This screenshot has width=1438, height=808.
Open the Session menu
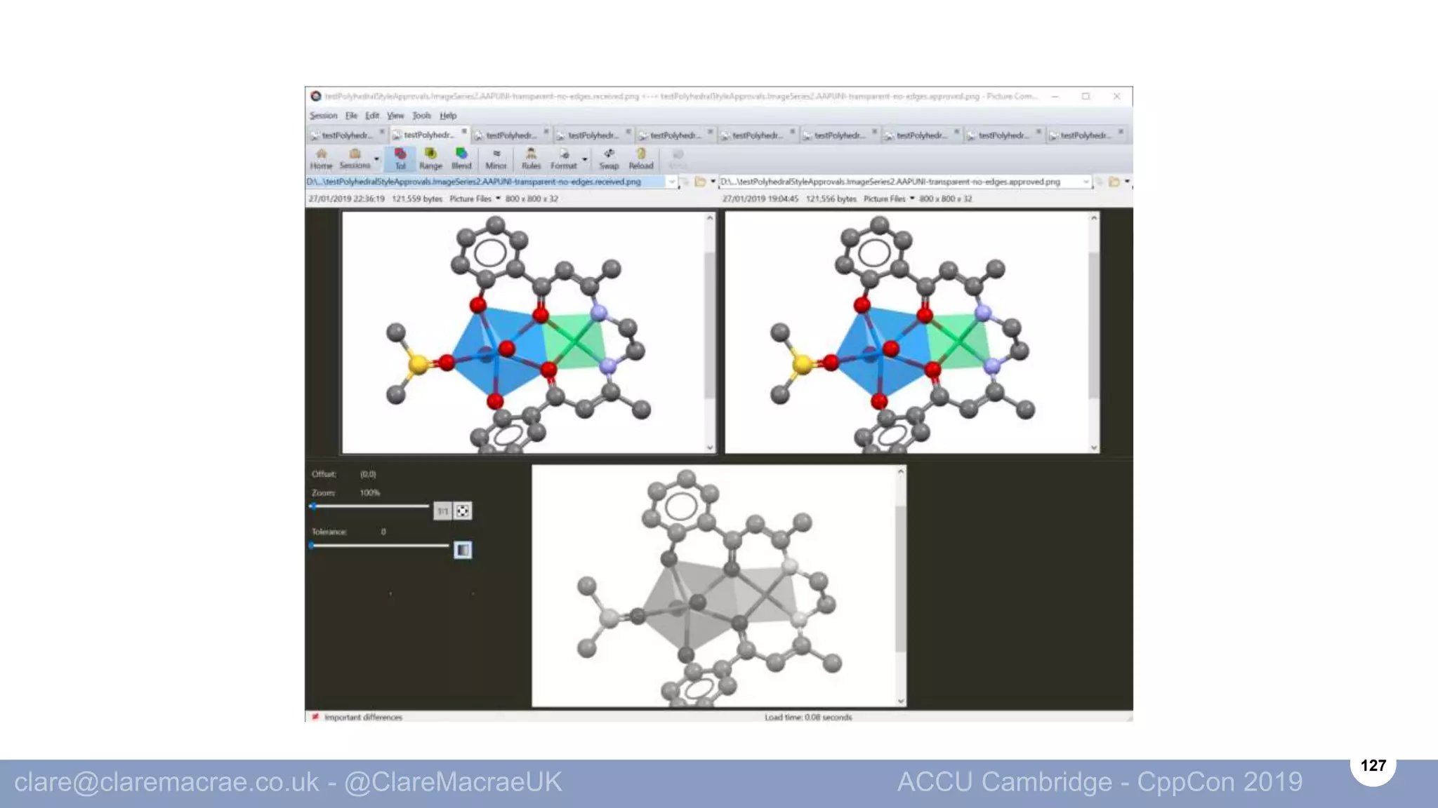(323, 116)
